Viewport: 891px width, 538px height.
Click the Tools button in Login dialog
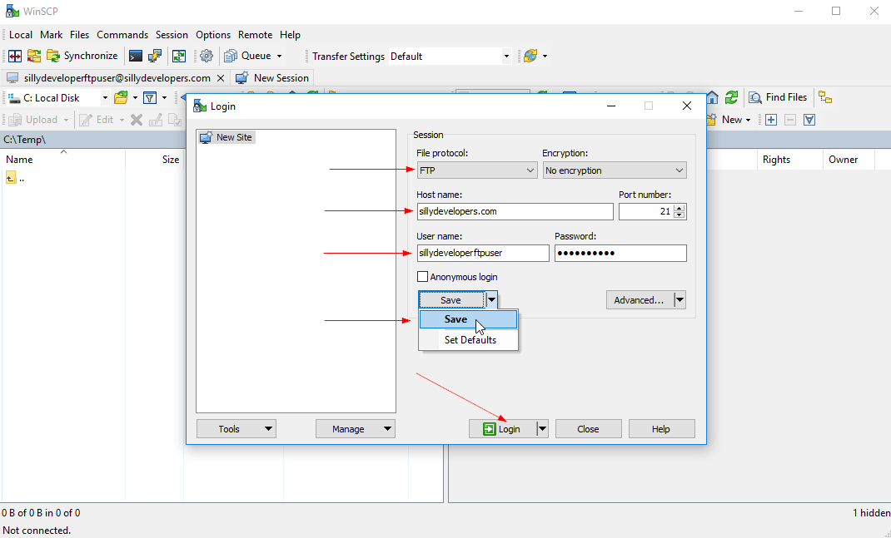(x=236, y=429)
